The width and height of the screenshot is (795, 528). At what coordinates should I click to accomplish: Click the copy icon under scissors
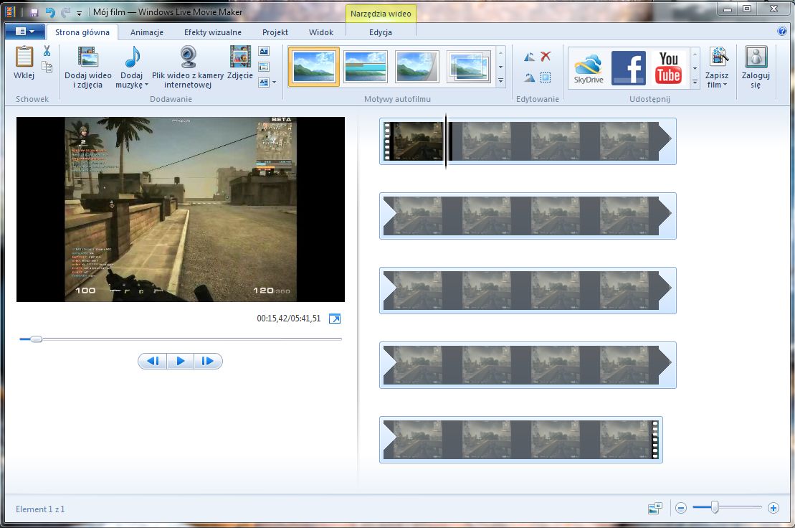coord(47,67)
